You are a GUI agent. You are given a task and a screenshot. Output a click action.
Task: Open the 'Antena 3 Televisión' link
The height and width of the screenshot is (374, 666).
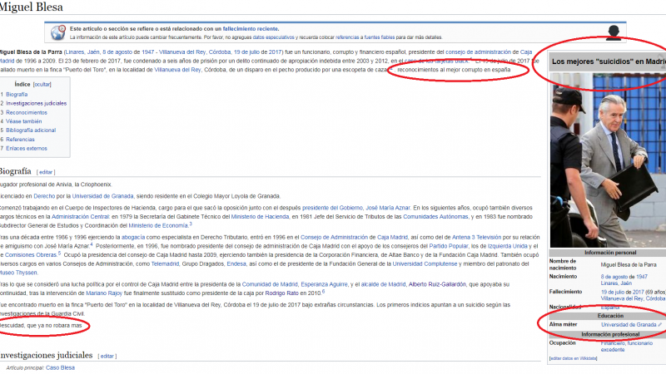pyautogui.click(x=476, y=238)
